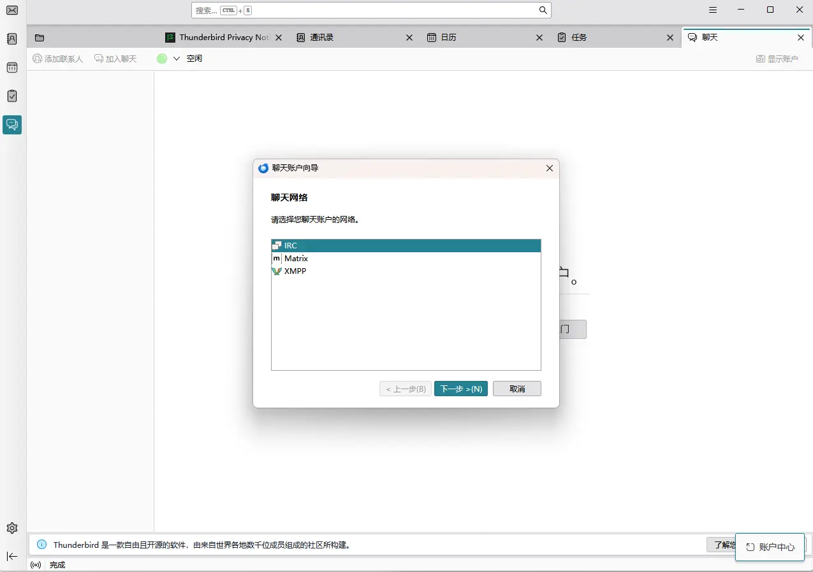Close the 聊天账户向导 dialog
The width and height of the screenshot is (813, 572).
[x=550, y=168]
